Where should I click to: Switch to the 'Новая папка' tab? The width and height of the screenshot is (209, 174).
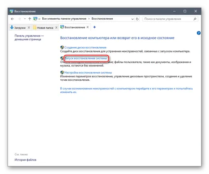pos(45,28)
